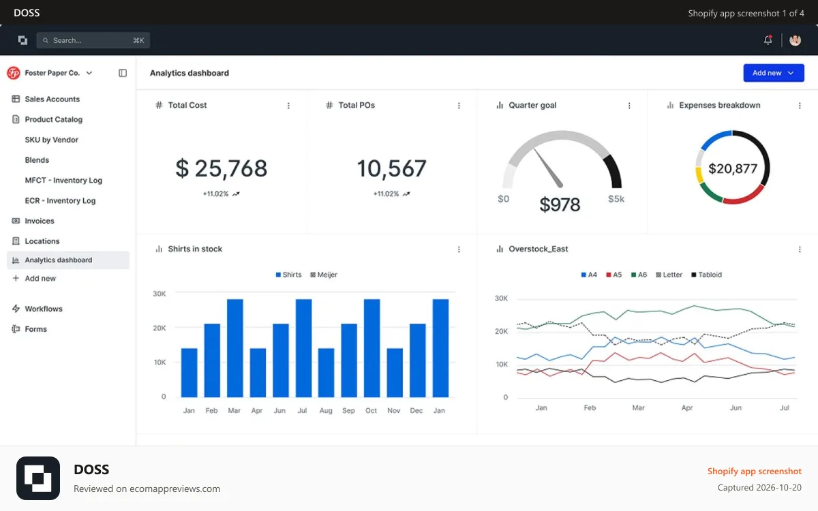The width and height of the screenshot is (818, 511).
Task: Toggle the Meijer legend series
Action: coord(324,275)
